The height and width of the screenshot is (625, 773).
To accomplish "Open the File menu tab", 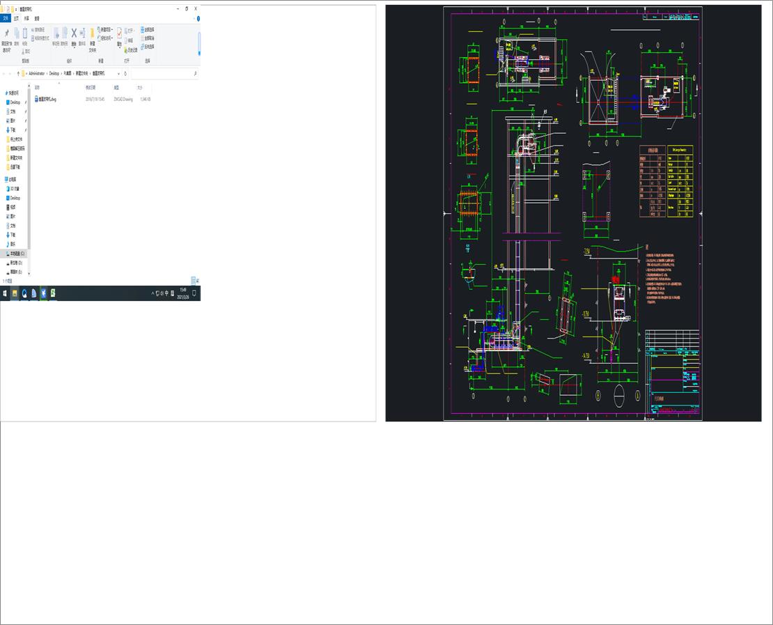I will (6, 17).
